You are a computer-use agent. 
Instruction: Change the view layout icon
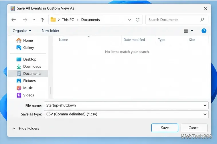[x=186, y=31]
